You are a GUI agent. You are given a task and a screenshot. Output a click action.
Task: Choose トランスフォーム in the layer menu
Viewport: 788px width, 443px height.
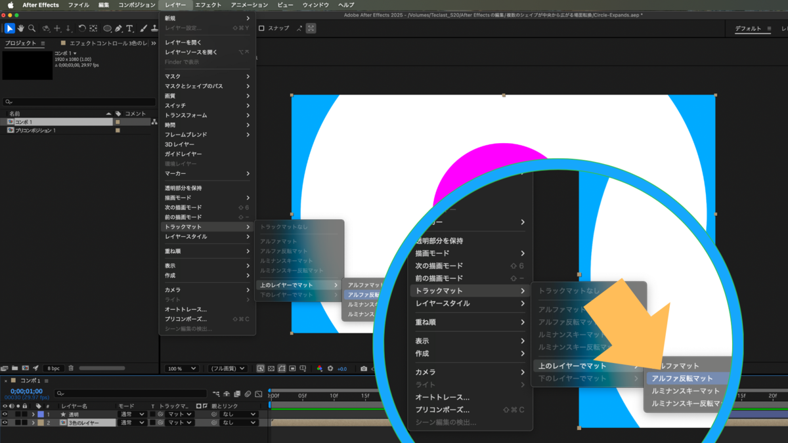[208, 115]
